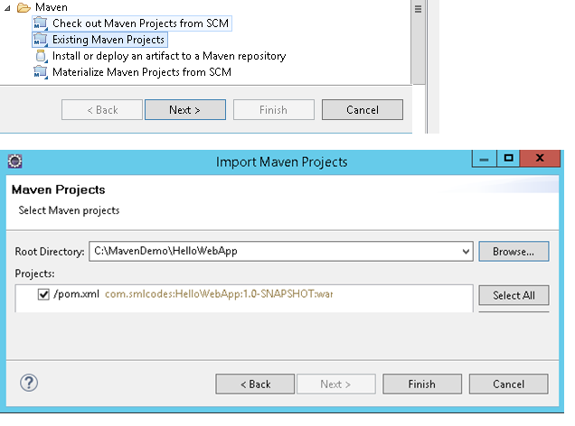Click the Check out Maven Projects icon

[40, 23]
